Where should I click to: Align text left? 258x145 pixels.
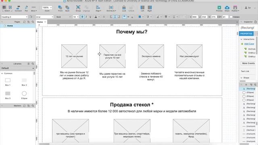(111, 17)
